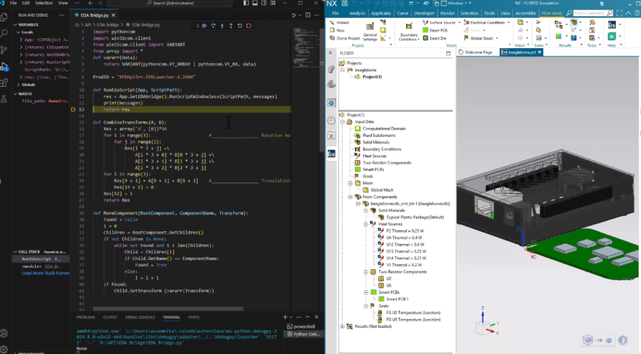The image size is (641, 354).
Task: Collapse the CALL STACK section
Action: coord(15,251)
